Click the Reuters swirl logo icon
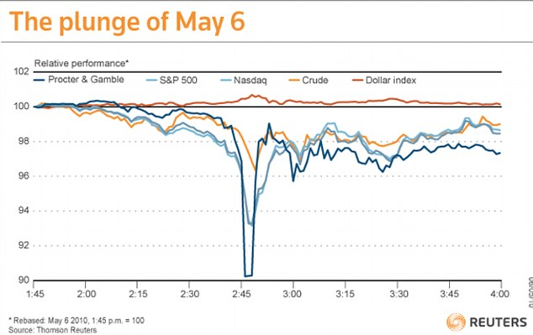 pos(456,322)
